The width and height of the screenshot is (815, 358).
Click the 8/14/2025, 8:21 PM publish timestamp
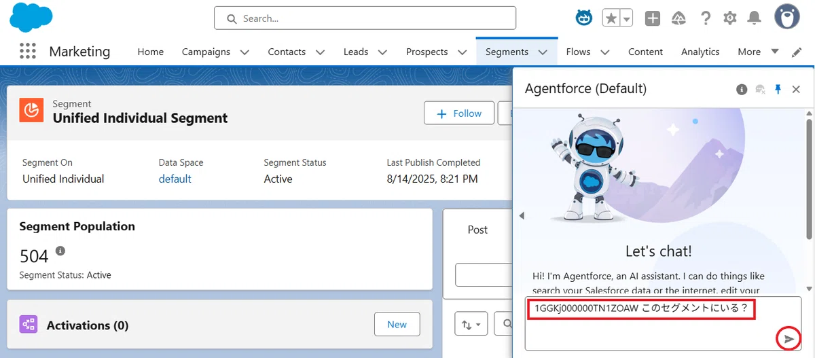pyautogui.click(x=432, y=179)
